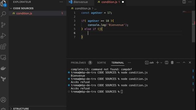Click the terminal prompt input cursor
Image resolution: width=196 pixels, height=110 pixels.
pos(122,92)
